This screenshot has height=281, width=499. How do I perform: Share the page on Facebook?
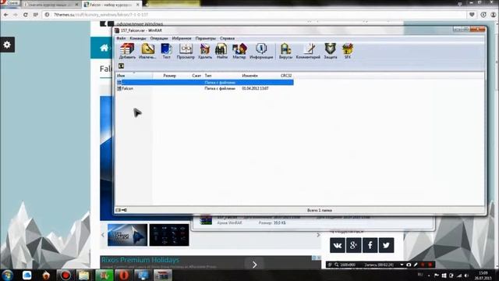coord(370,245)
